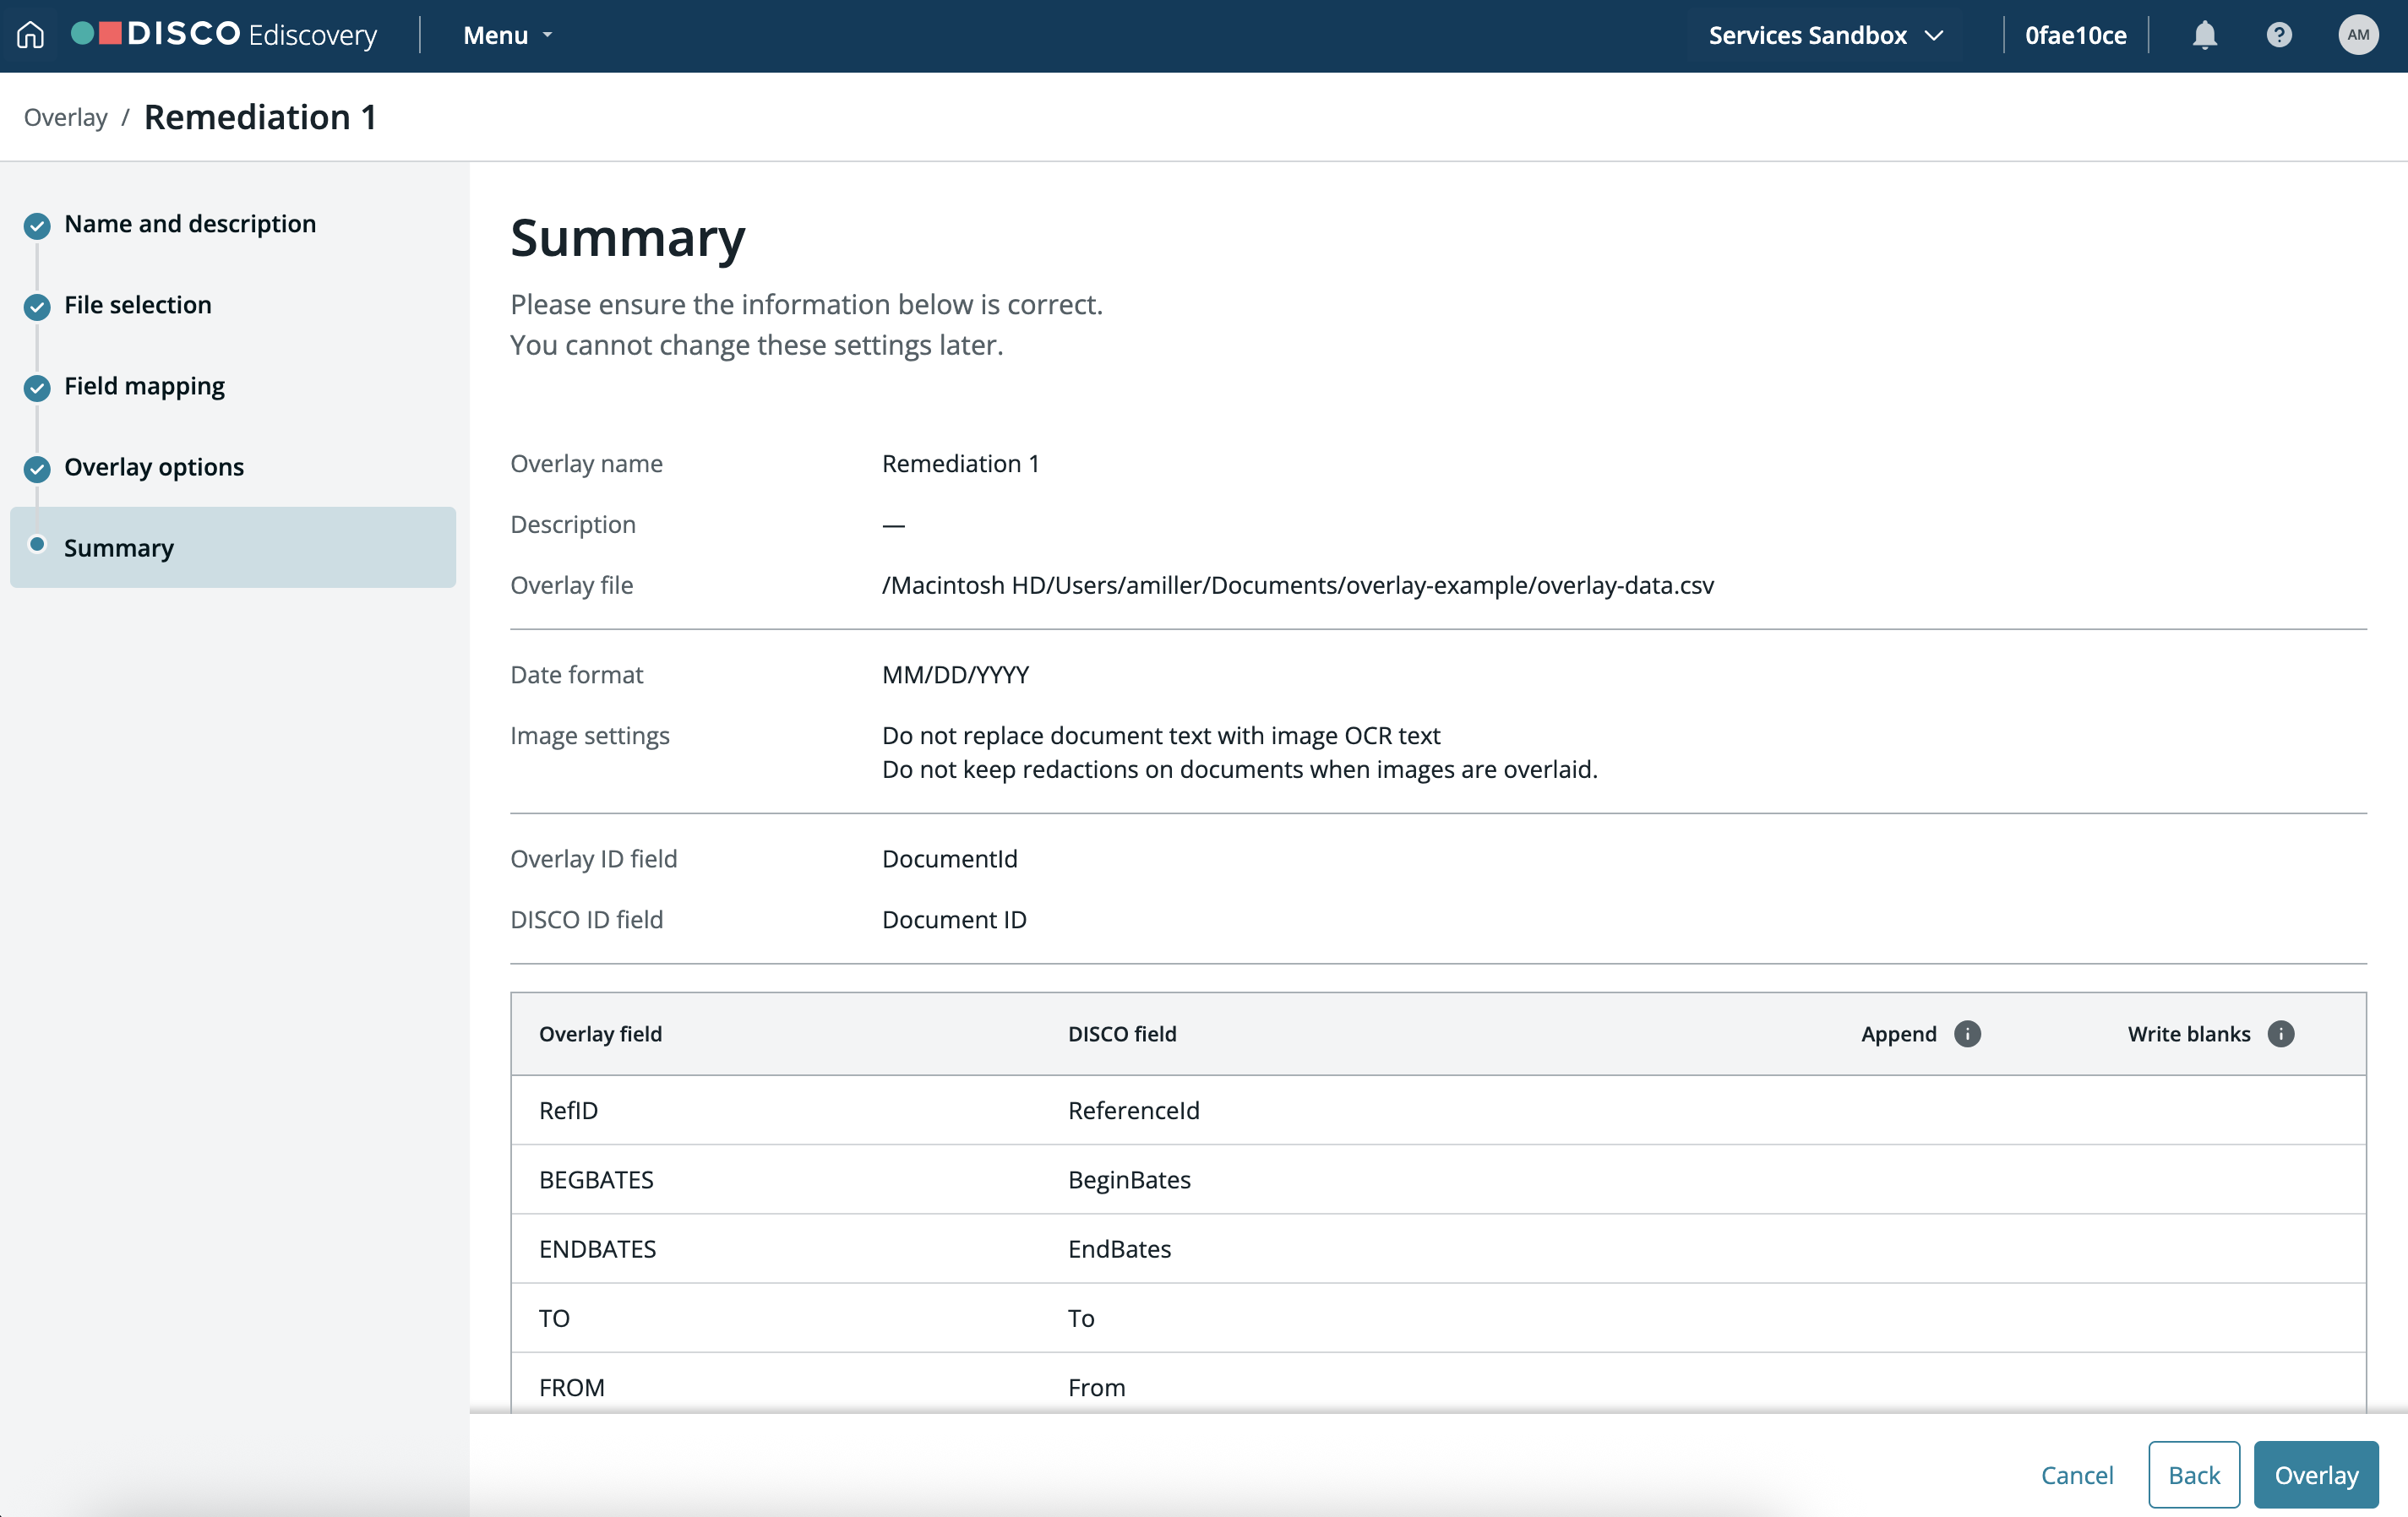Click the BEGBATES row in mapping table
This screenshot has height=1517, width=2408.
(x=1438, y=1179)
